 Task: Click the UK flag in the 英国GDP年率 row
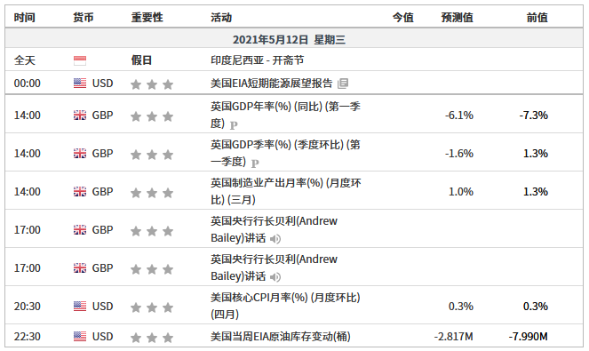(80, 115)
